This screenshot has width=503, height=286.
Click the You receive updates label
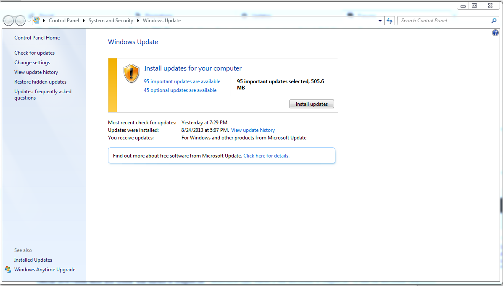point(131,138)
